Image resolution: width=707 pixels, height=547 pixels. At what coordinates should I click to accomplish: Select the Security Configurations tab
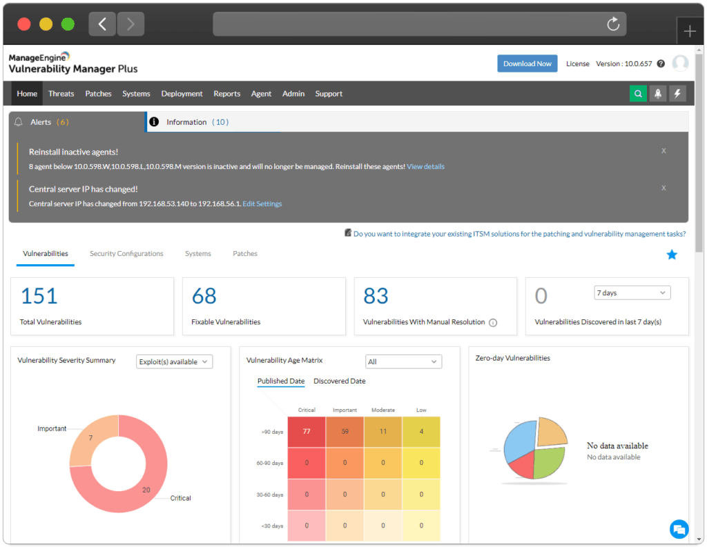126,254
